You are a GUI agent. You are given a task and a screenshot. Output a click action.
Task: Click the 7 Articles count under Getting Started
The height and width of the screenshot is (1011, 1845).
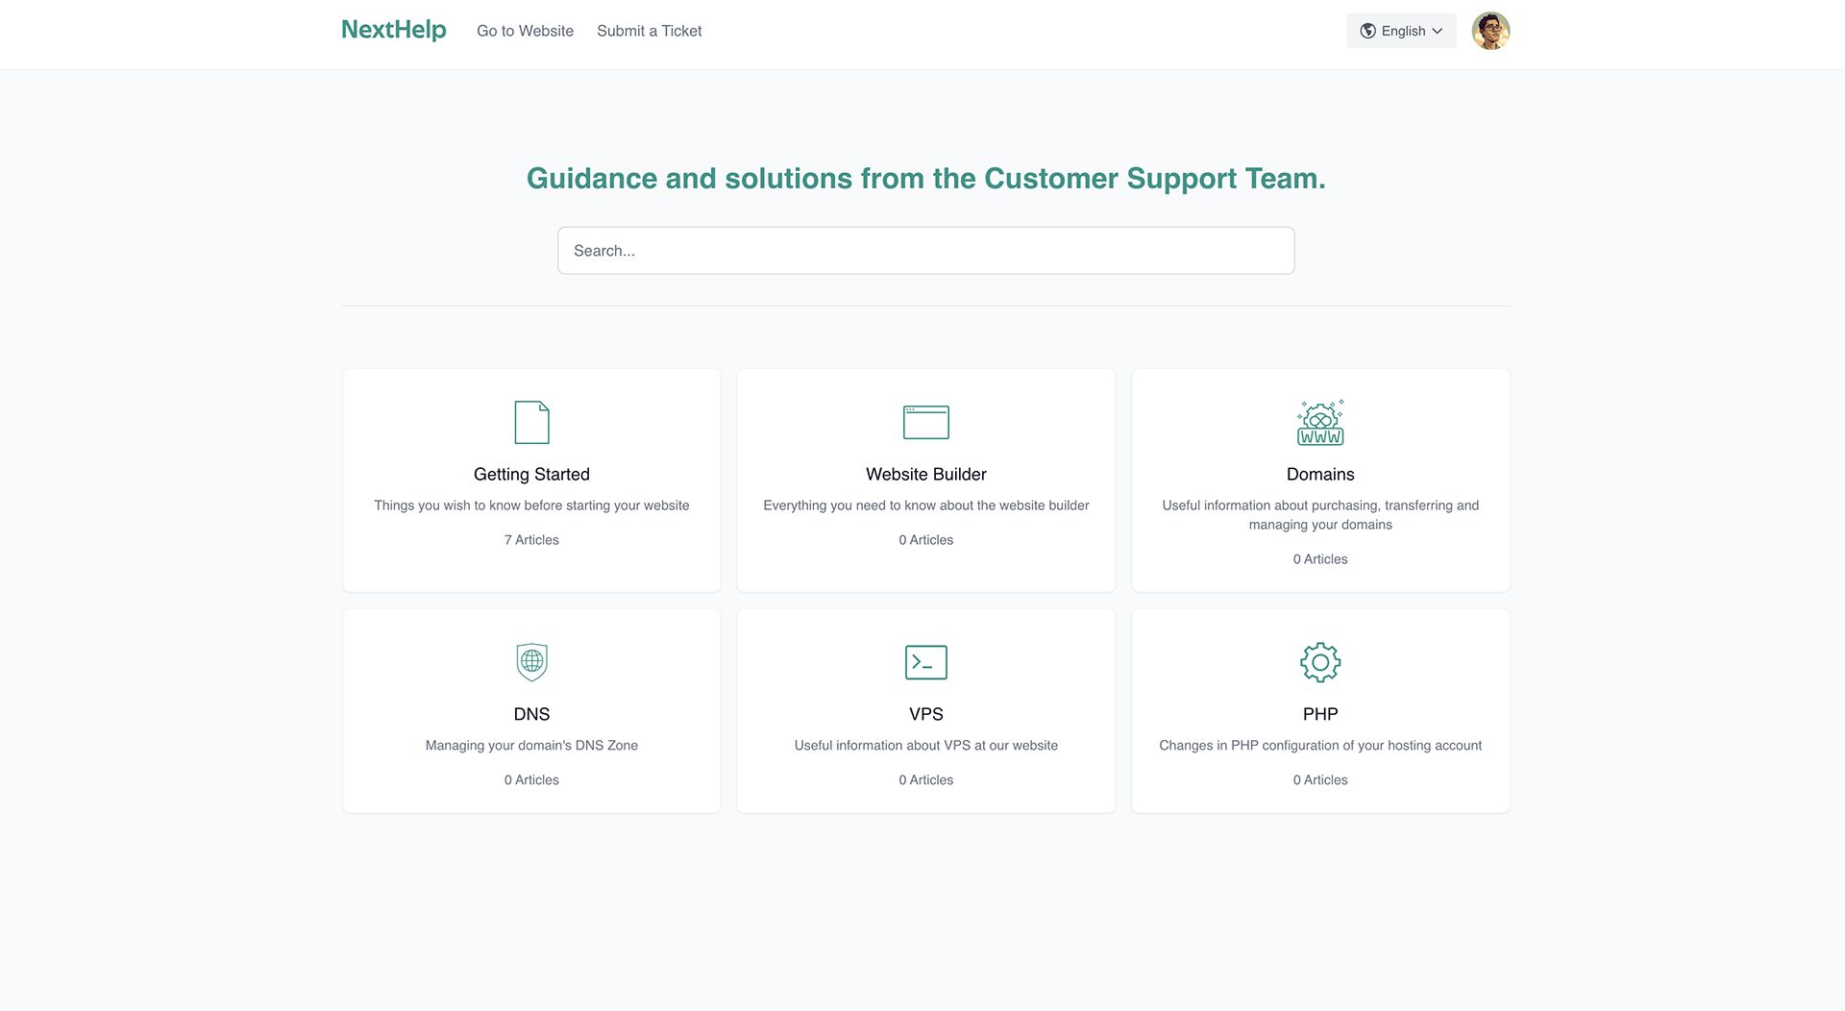[x=531, y=540]
